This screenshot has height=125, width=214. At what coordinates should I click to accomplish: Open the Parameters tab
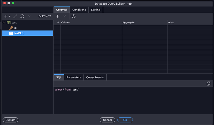(74, 77)
